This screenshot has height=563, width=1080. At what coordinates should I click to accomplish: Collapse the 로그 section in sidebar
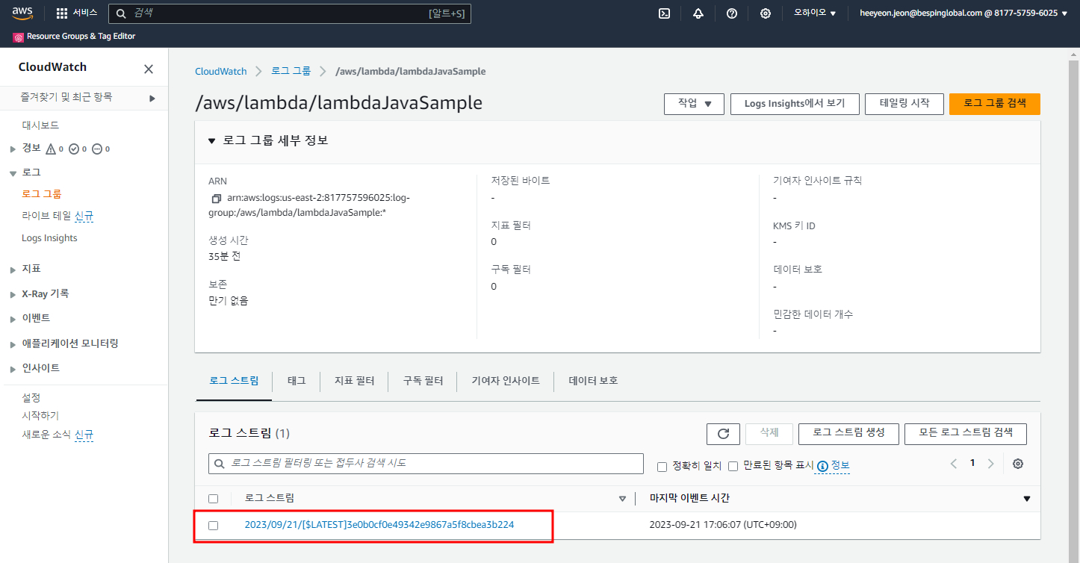[13, 173]
